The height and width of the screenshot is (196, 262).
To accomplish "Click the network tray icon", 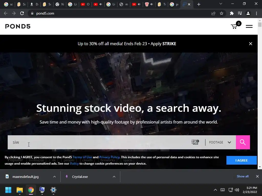I will click(231, 190).
